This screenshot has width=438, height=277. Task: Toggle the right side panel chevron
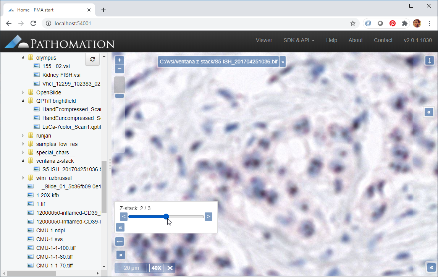click(429, 112)
